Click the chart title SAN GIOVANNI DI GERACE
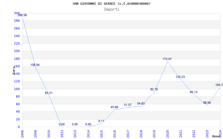Image resolution: width=223 pixels, height=139 pixels. point(111,4)
